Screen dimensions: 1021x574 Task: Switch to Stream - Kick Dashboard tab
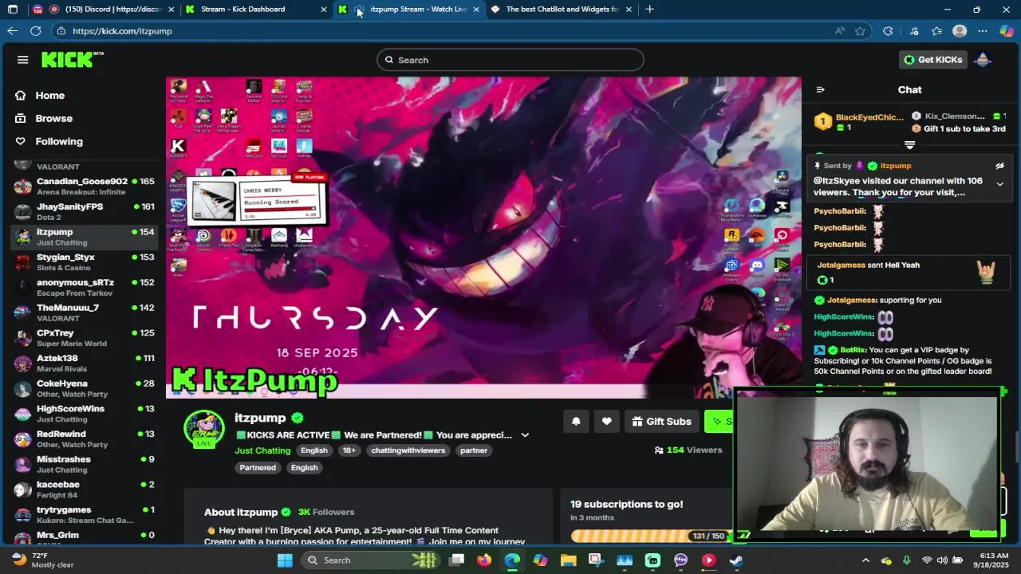[255, 10]
